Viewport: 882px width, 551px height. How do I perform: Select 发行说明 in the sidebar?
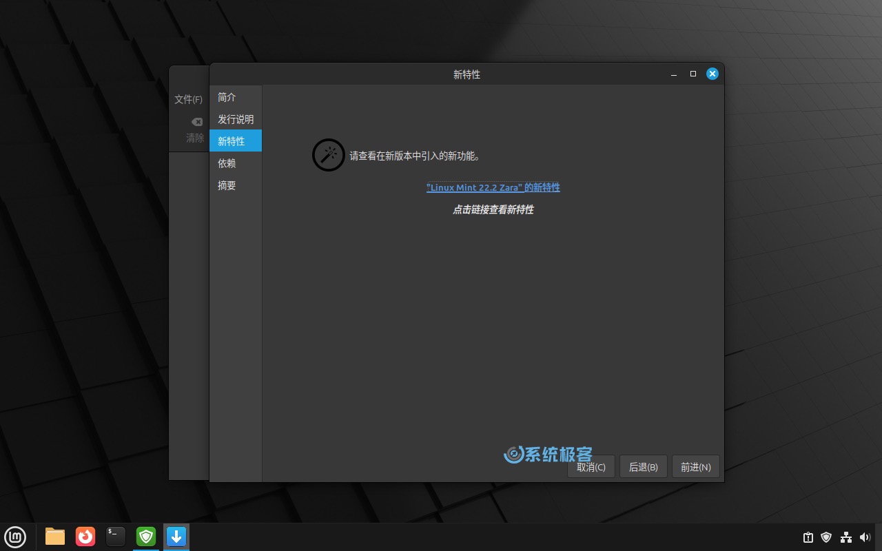pos(235,119)
